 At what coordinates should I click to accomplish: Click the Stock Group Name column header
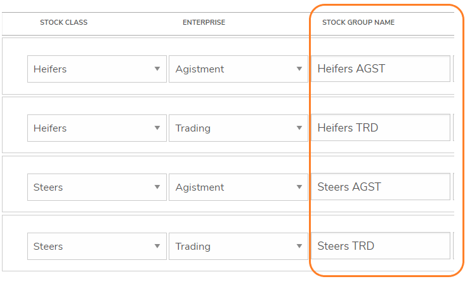pyautogui.click(x=358, y=22)
